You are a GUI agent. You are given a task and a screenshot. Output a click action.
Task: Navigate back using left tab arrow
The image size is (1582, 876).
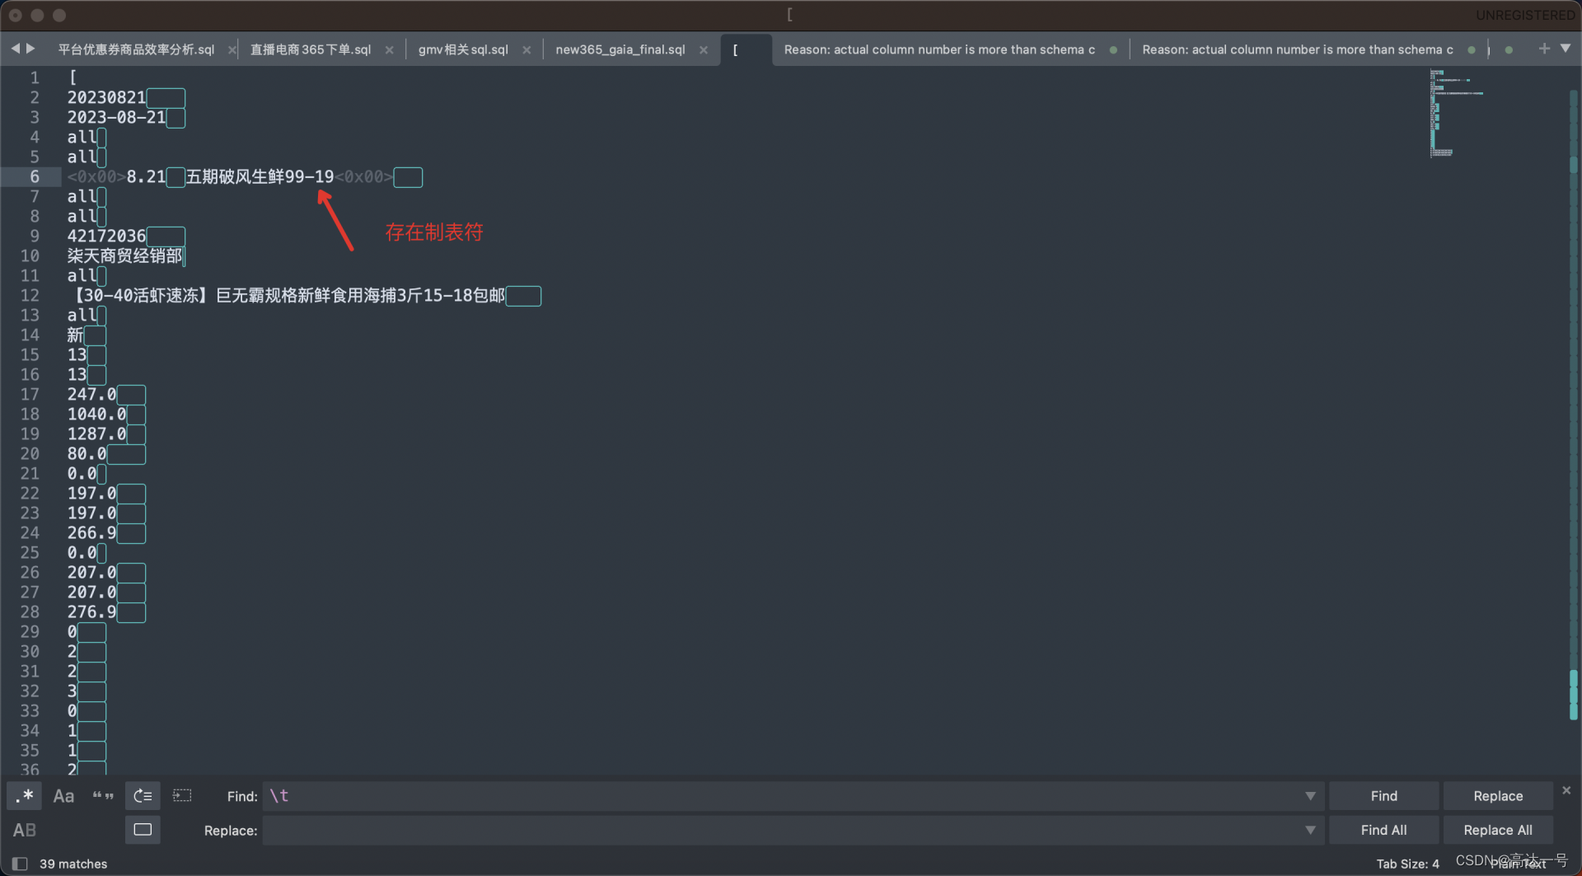[x=15, y=49]
